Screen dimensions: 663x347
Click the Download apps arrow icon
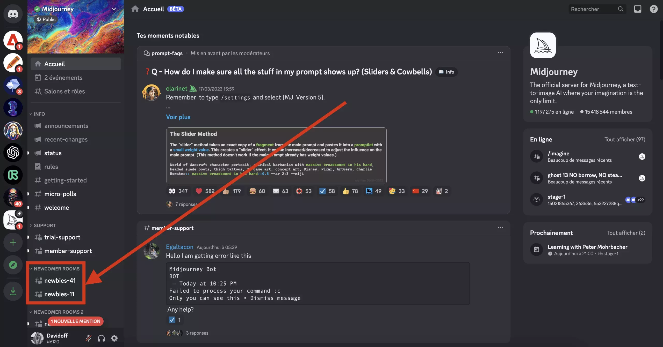click(x=13, y=291)
